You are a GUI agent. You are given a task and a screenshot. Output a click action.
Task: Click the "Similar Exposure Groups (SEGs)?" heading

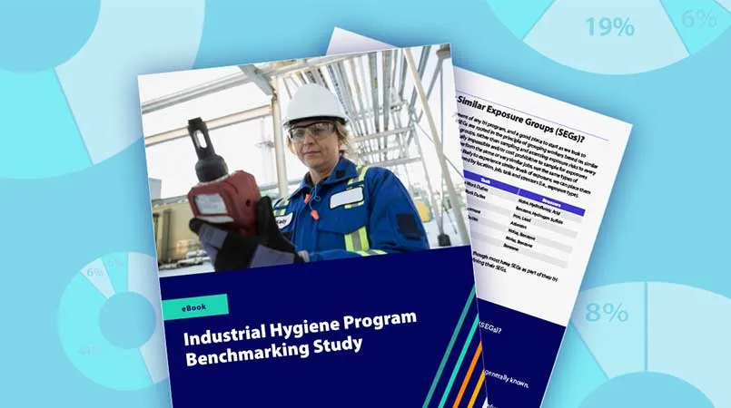point(520,121)
